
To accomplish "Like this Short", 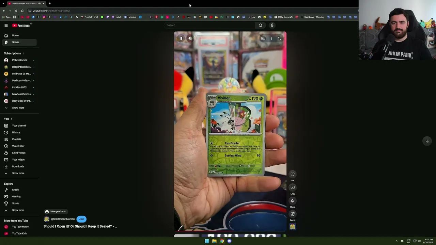I will coord(293,174).
